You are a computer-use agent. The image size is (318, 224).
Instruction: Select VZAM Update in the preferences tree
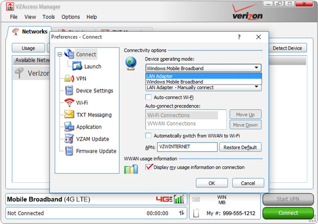pos(92,139)
